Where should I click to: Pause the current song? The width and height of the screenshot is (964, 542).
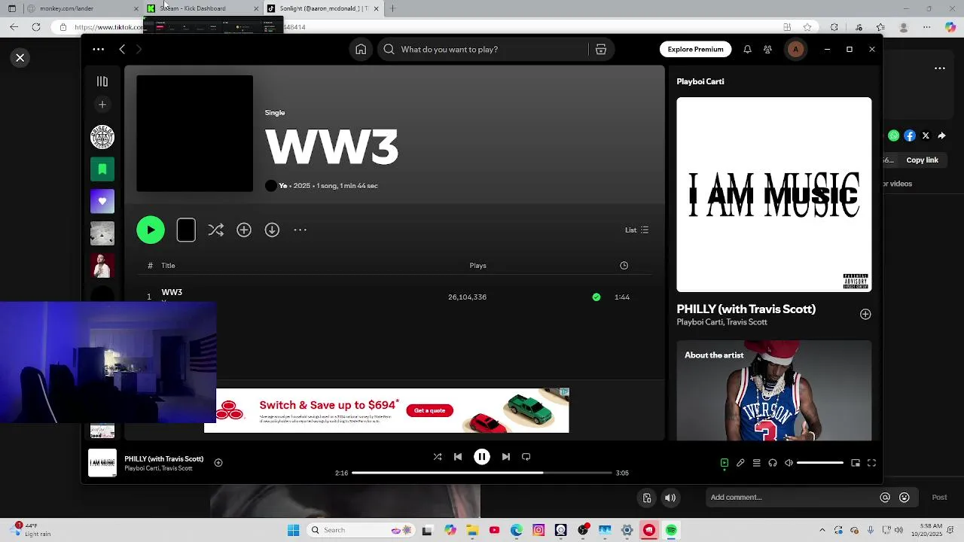tap(482, 457)
